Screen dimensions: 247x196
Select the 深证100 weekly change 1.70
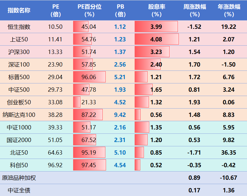coord(194,65)
